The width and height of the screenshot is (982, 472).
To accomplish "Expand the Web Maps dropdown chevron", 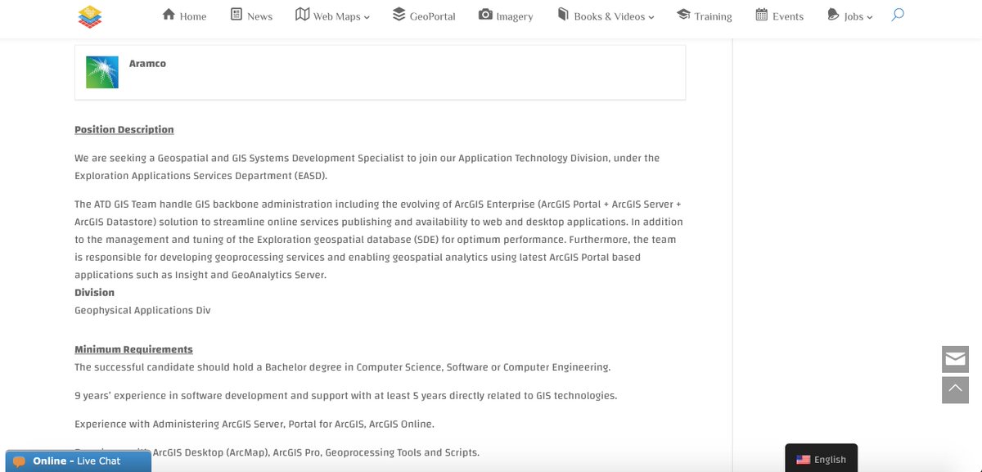I will (367, 17).
